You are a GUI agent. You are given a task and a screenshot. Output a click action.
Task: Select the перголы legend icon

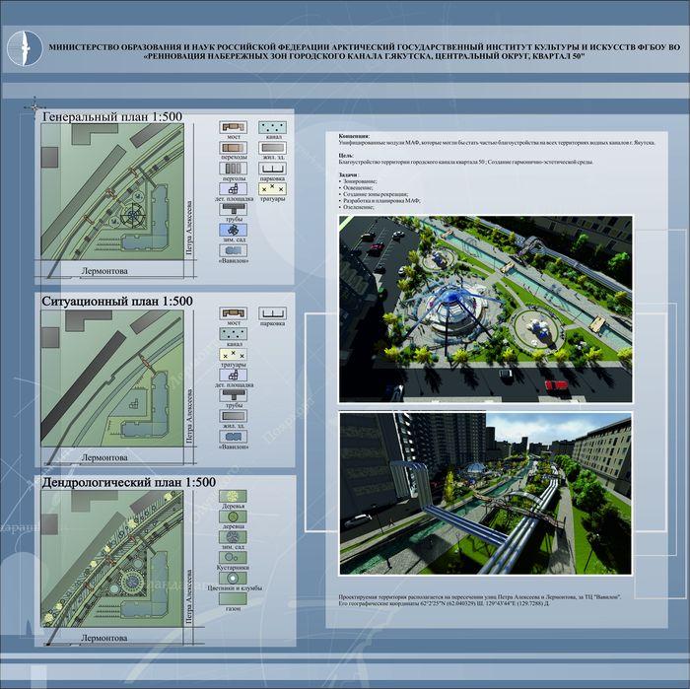[x=233, y=169]
